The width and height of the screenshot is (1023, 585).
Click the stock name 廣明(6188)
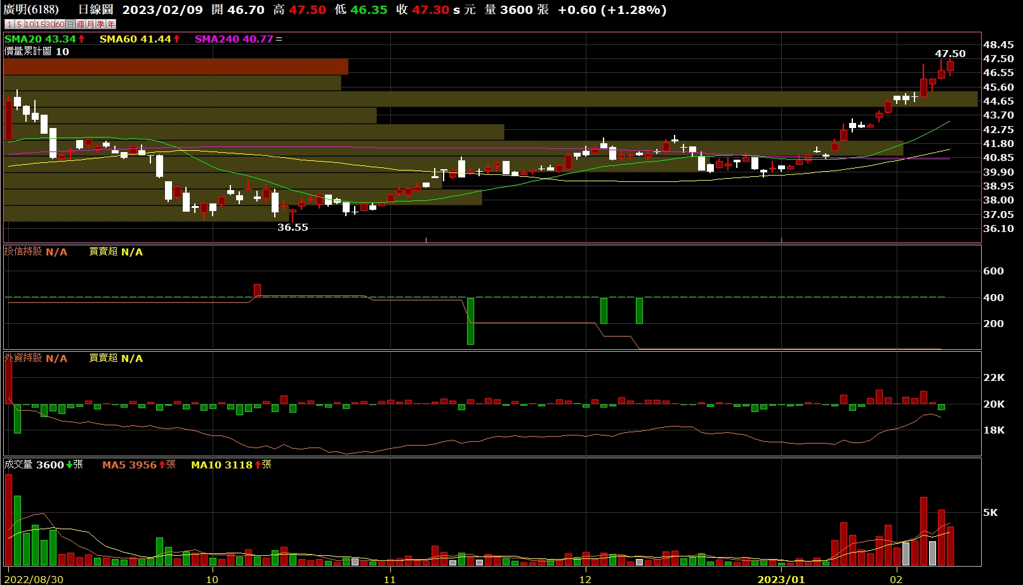31,10
